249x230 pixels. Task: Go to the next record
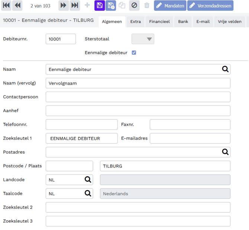click(x=64, y=6)
